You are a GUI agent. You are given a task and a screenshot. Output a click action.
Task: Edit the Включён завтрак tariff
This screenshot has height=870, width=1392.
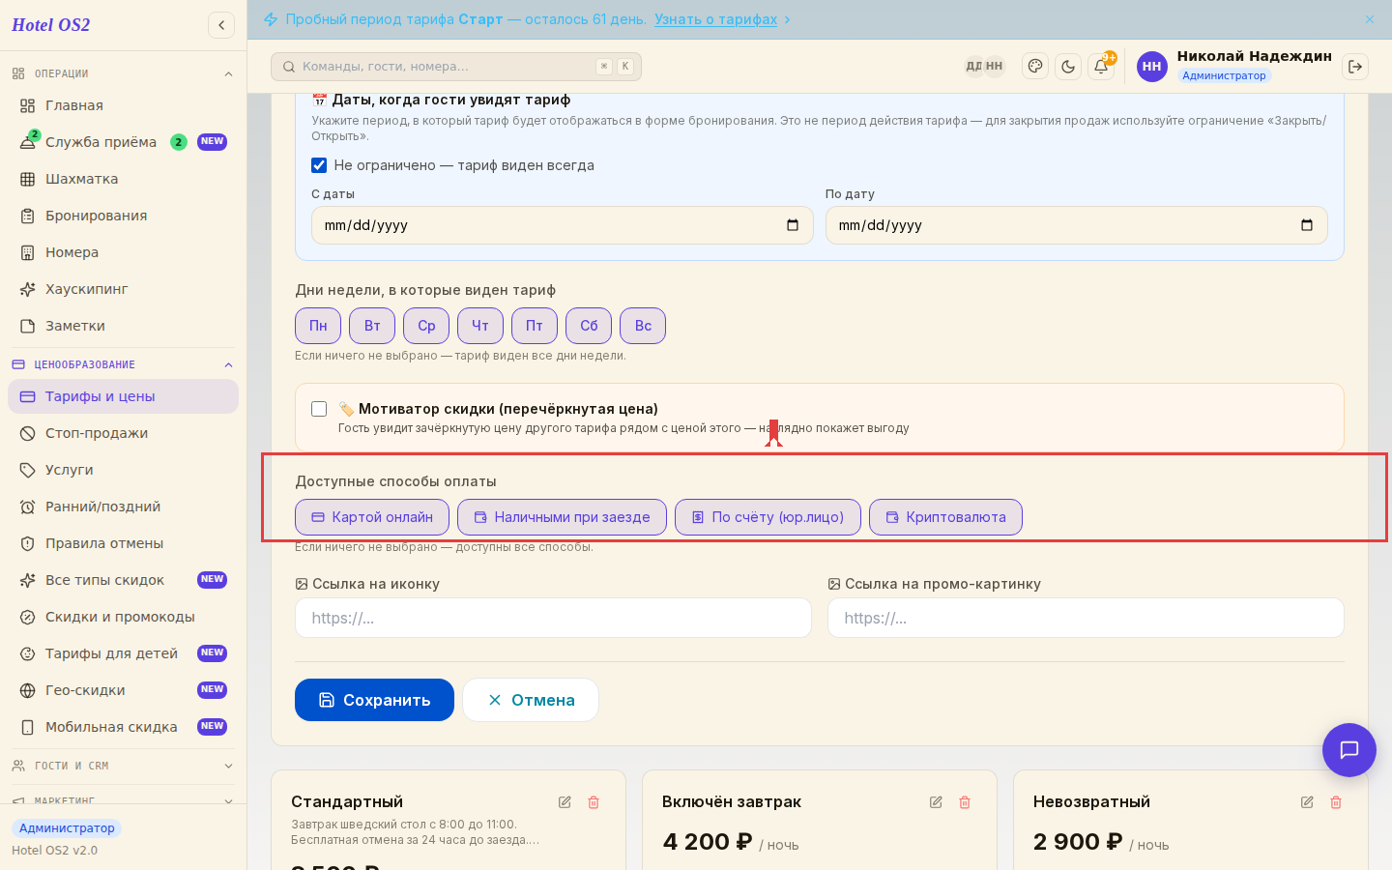pyautogui.click(x=936, y=802)
